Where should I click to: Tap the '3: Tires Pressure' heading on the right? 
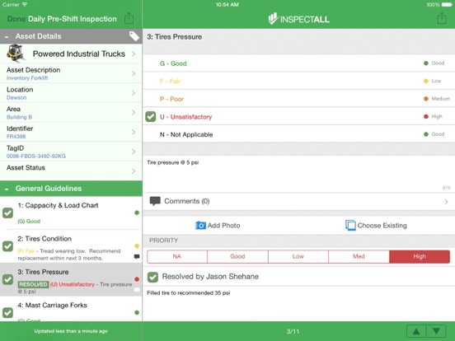point(175,37)
